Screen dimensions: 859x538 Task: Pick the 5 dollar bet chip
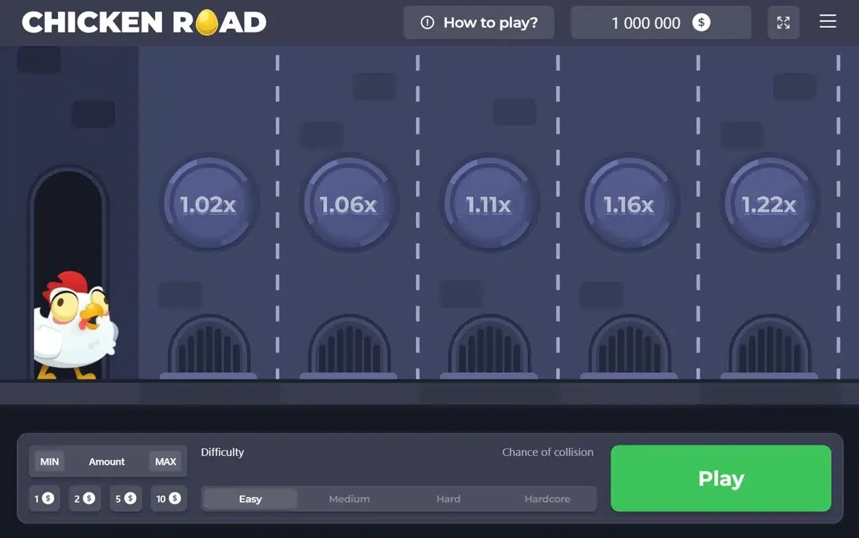coord(125,498)
